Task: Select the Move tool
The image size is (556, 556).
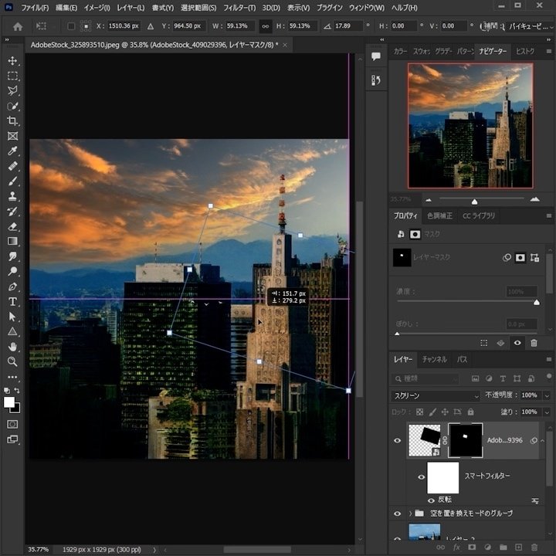Action: pyautogui.click(x=12, y=61)
